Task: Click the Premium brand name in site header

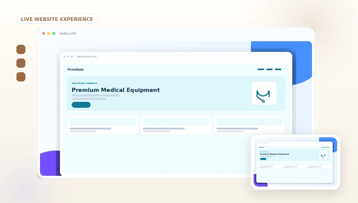Action: click(x=75, y=70)
